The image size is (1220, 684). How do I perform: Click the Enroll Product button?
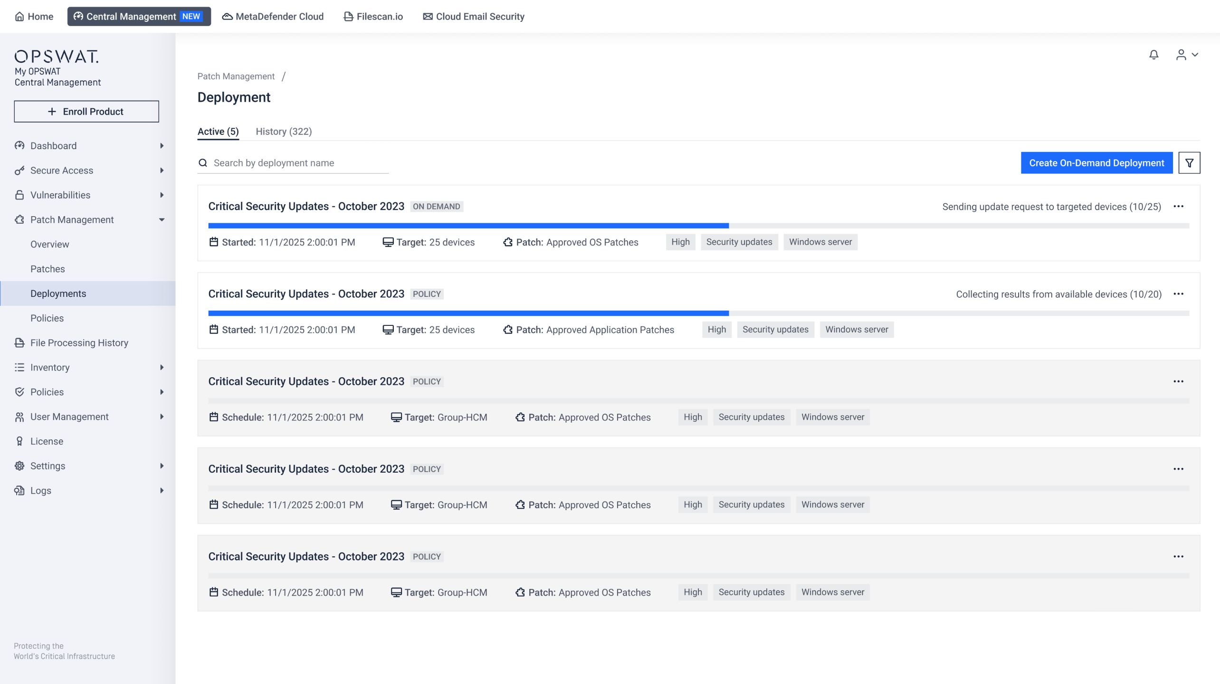coord(86,112)
